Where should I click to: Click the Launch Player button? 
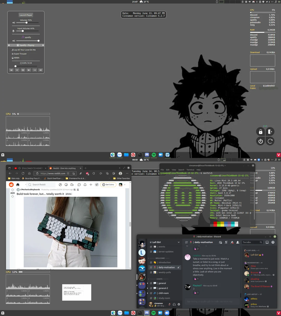(25, 15)
